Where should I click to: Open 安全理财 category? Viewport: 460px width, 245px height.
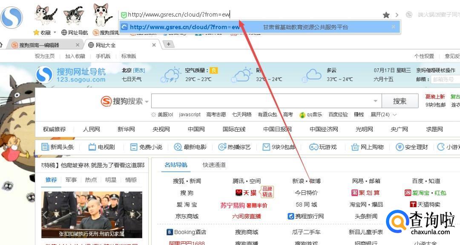(x=411, y=147)
